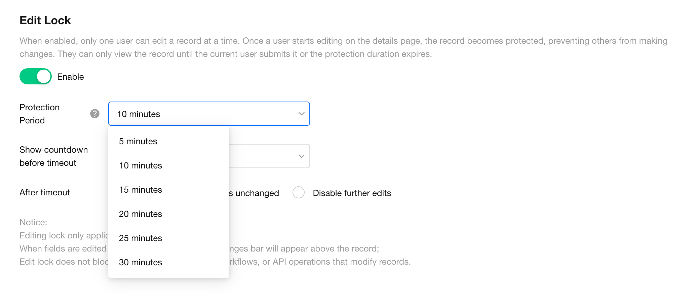Screen dimensions: 696x308
Task: Choose the 25 minutes option
Action: click(x=141, y=238)
